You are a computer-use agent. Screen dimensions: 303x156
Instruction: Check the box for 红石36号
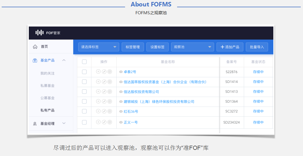(84, 111)
